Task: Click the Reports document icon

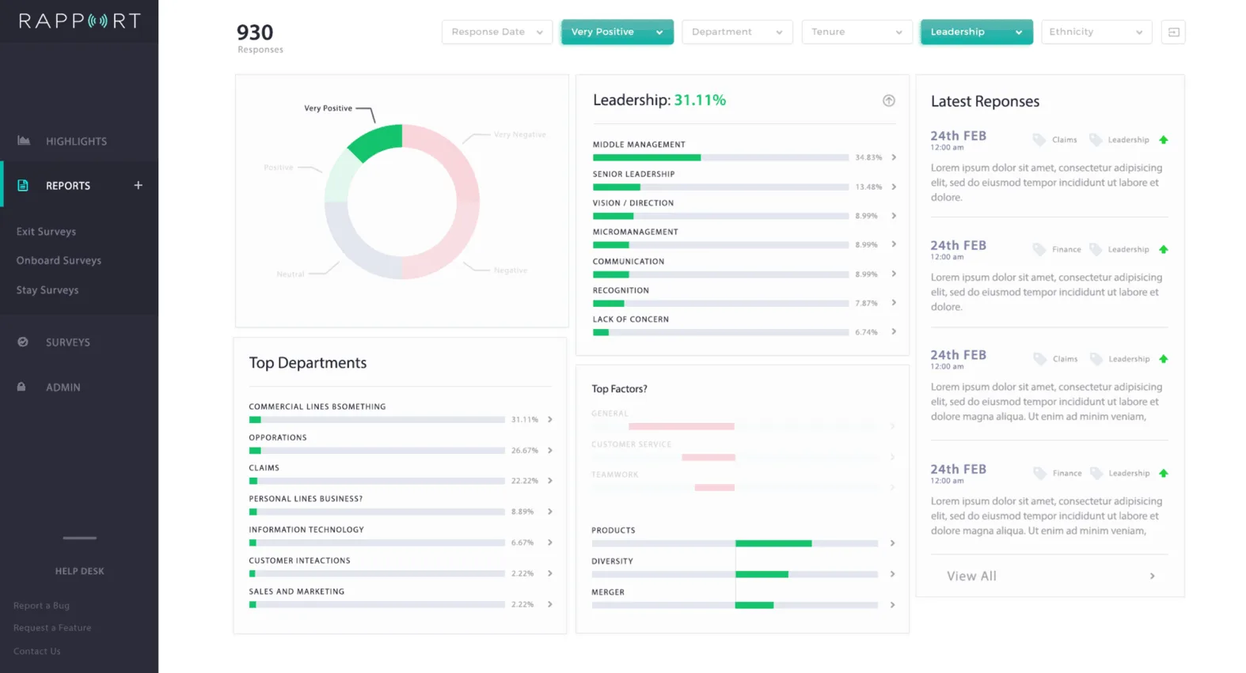Action: click(x=23, y=185)
